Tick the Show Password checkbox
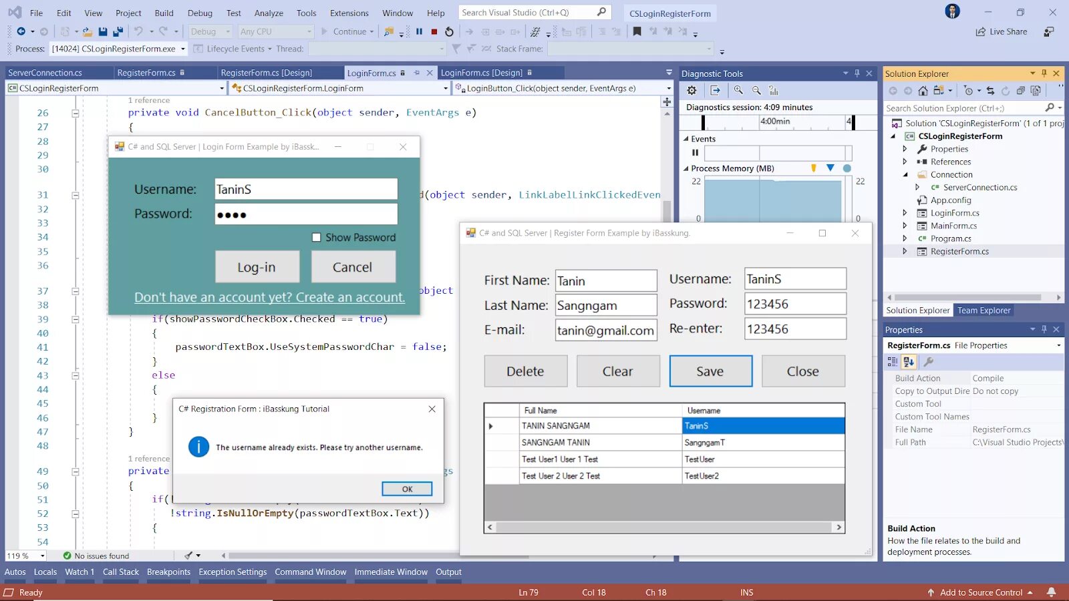Screen dimensions: 1069x601 point(317,237)
